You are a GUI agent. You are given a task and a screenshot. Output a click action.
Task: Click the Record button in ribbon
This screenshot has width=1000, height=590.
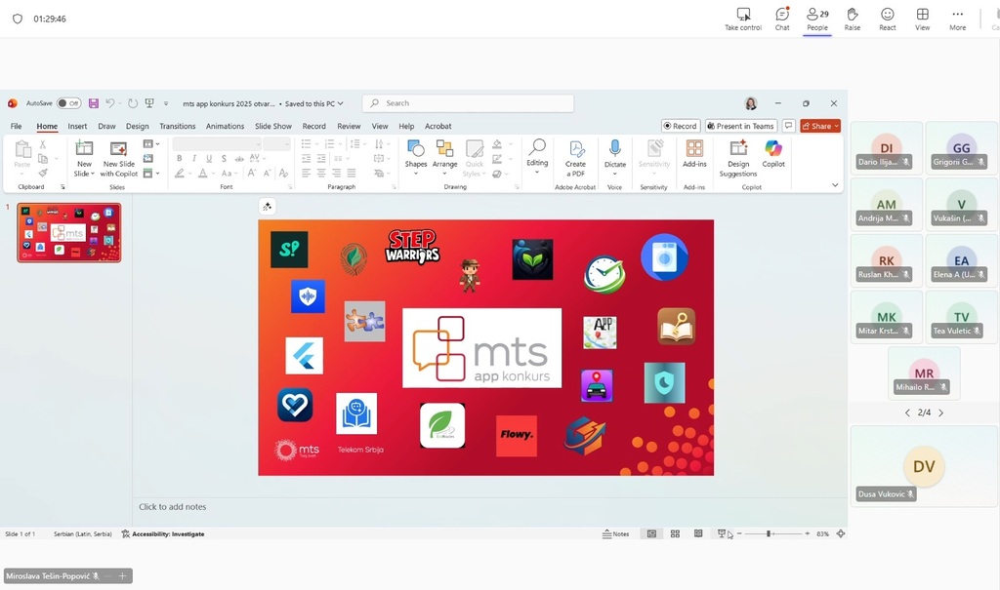pos(680,126)
